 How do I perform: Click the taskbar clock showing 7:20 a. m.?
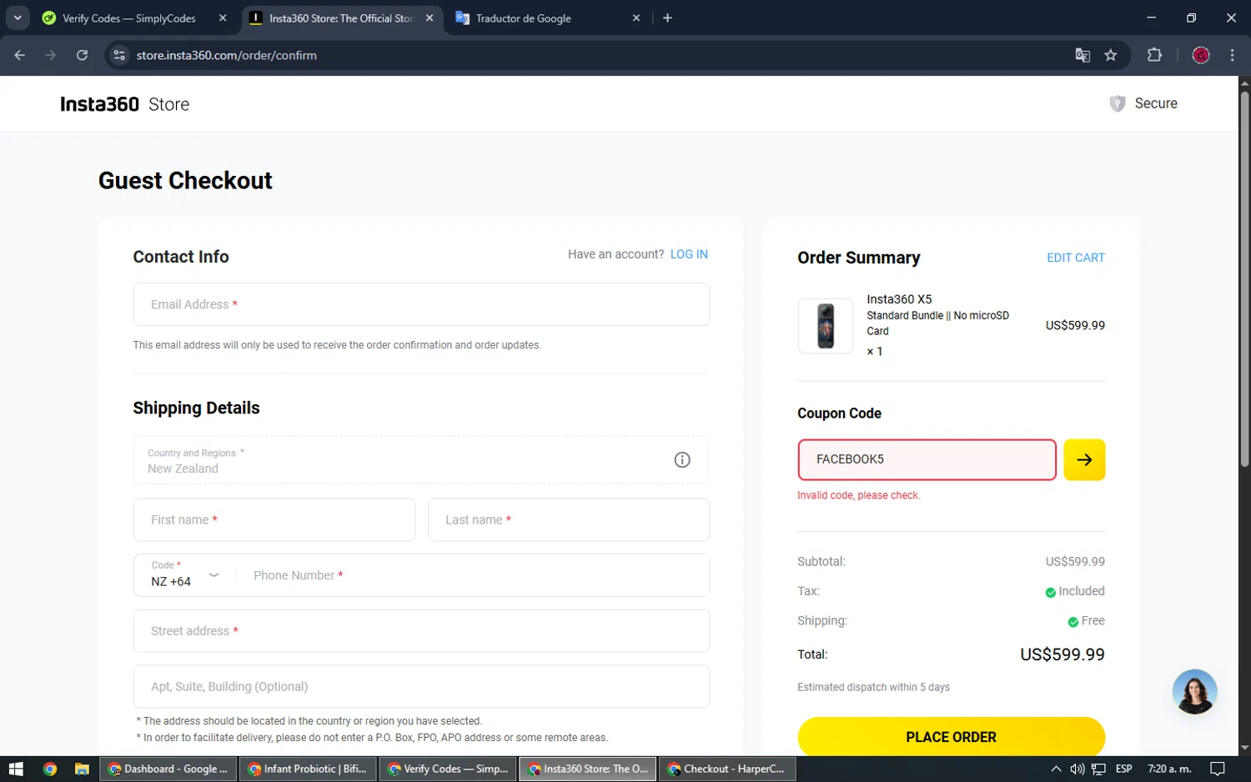[x=1169, y=769]
